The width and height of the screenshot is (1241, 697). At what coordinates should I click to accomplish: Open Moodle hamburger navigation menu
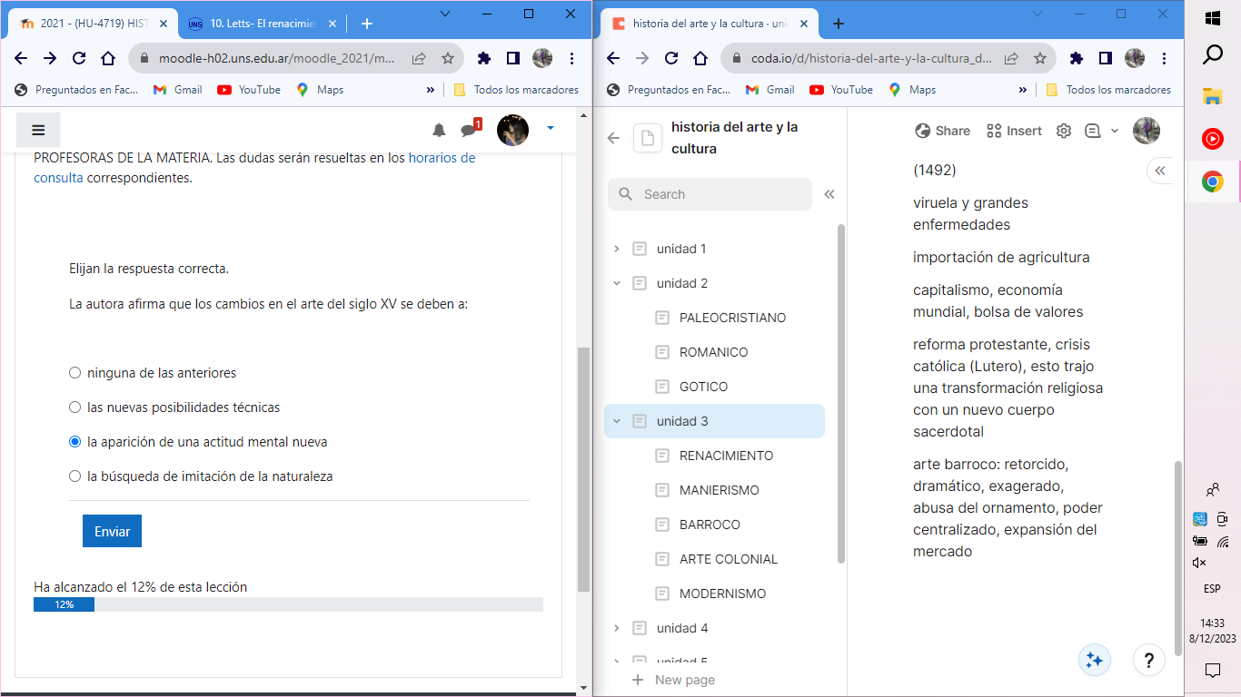tap(38, 130)
